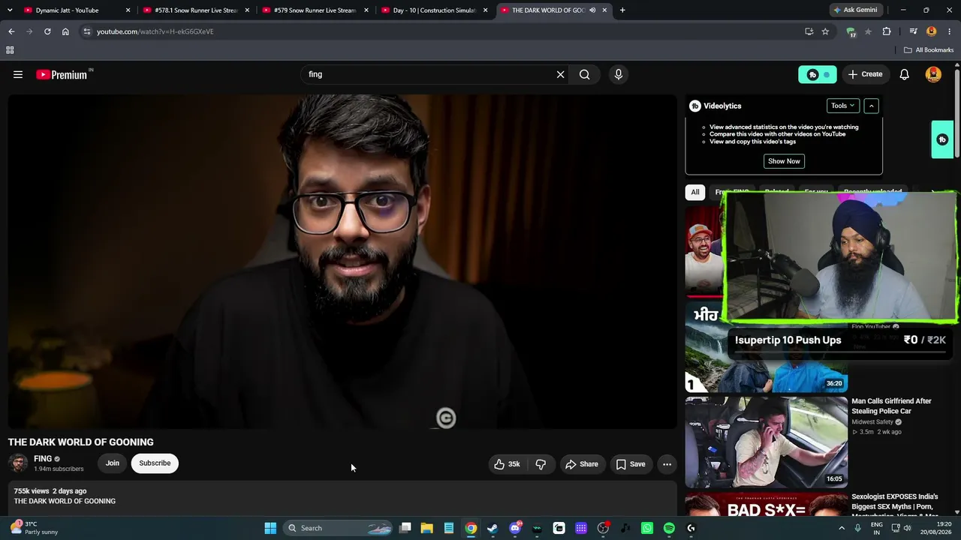Dislike this video
The image size is (961, 540).
click(x=541, y=464)
